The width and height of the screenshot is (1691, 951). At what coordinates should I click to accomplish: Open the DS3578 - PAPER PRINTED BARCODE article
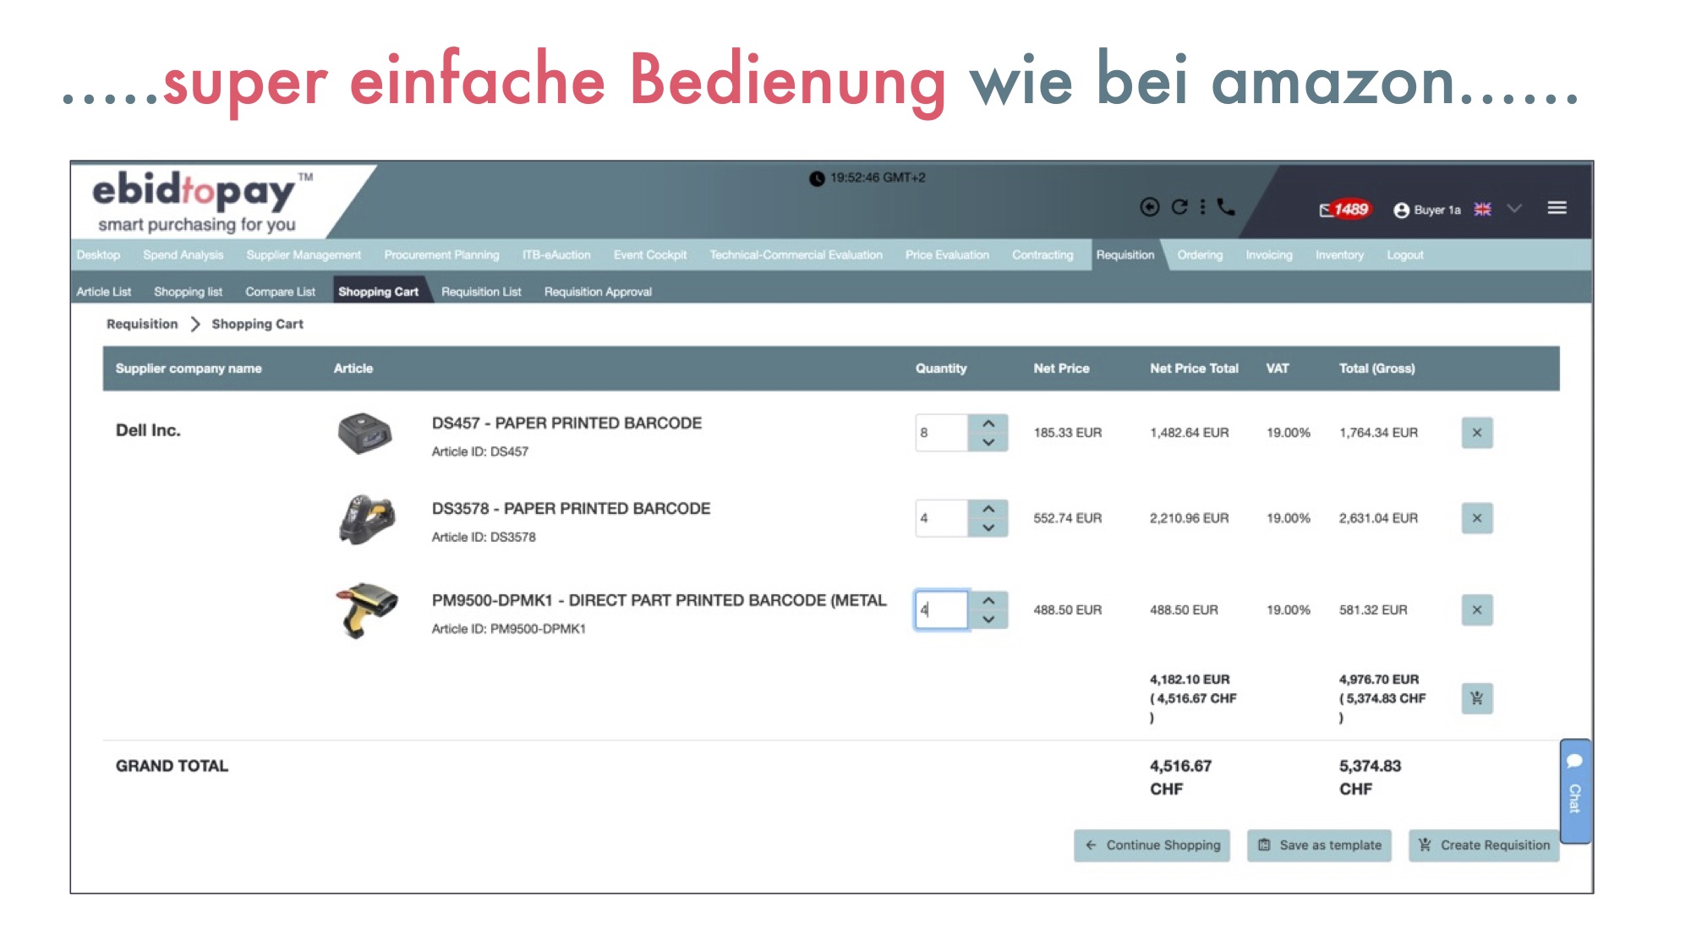point(571,508)
